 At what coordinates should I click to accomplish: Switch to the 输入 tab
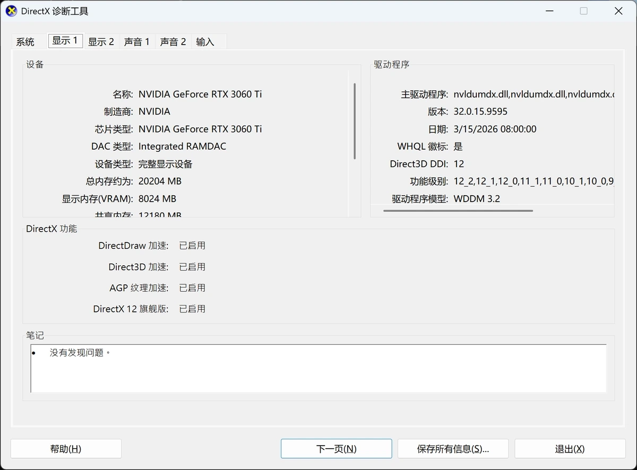(x=205, y=42)
